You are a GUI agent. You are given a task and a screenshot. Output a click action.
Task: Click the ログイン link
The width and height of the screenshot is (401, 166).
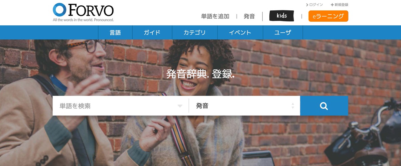click(x=316, y=5)
